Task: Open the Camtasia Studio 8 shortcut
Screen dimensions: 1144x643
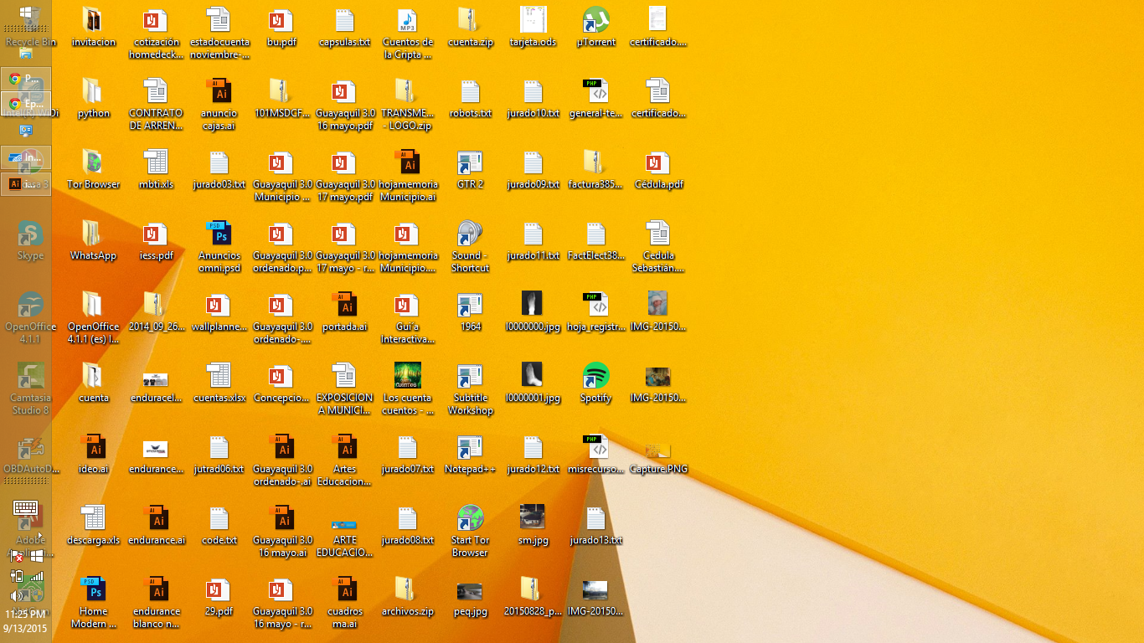Action: [31, 388]
